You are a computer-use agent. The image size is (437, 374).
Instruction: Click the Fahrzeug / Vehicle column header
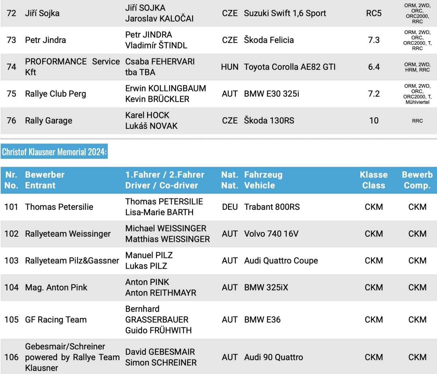pyautogui.click(x=263, y=180)
